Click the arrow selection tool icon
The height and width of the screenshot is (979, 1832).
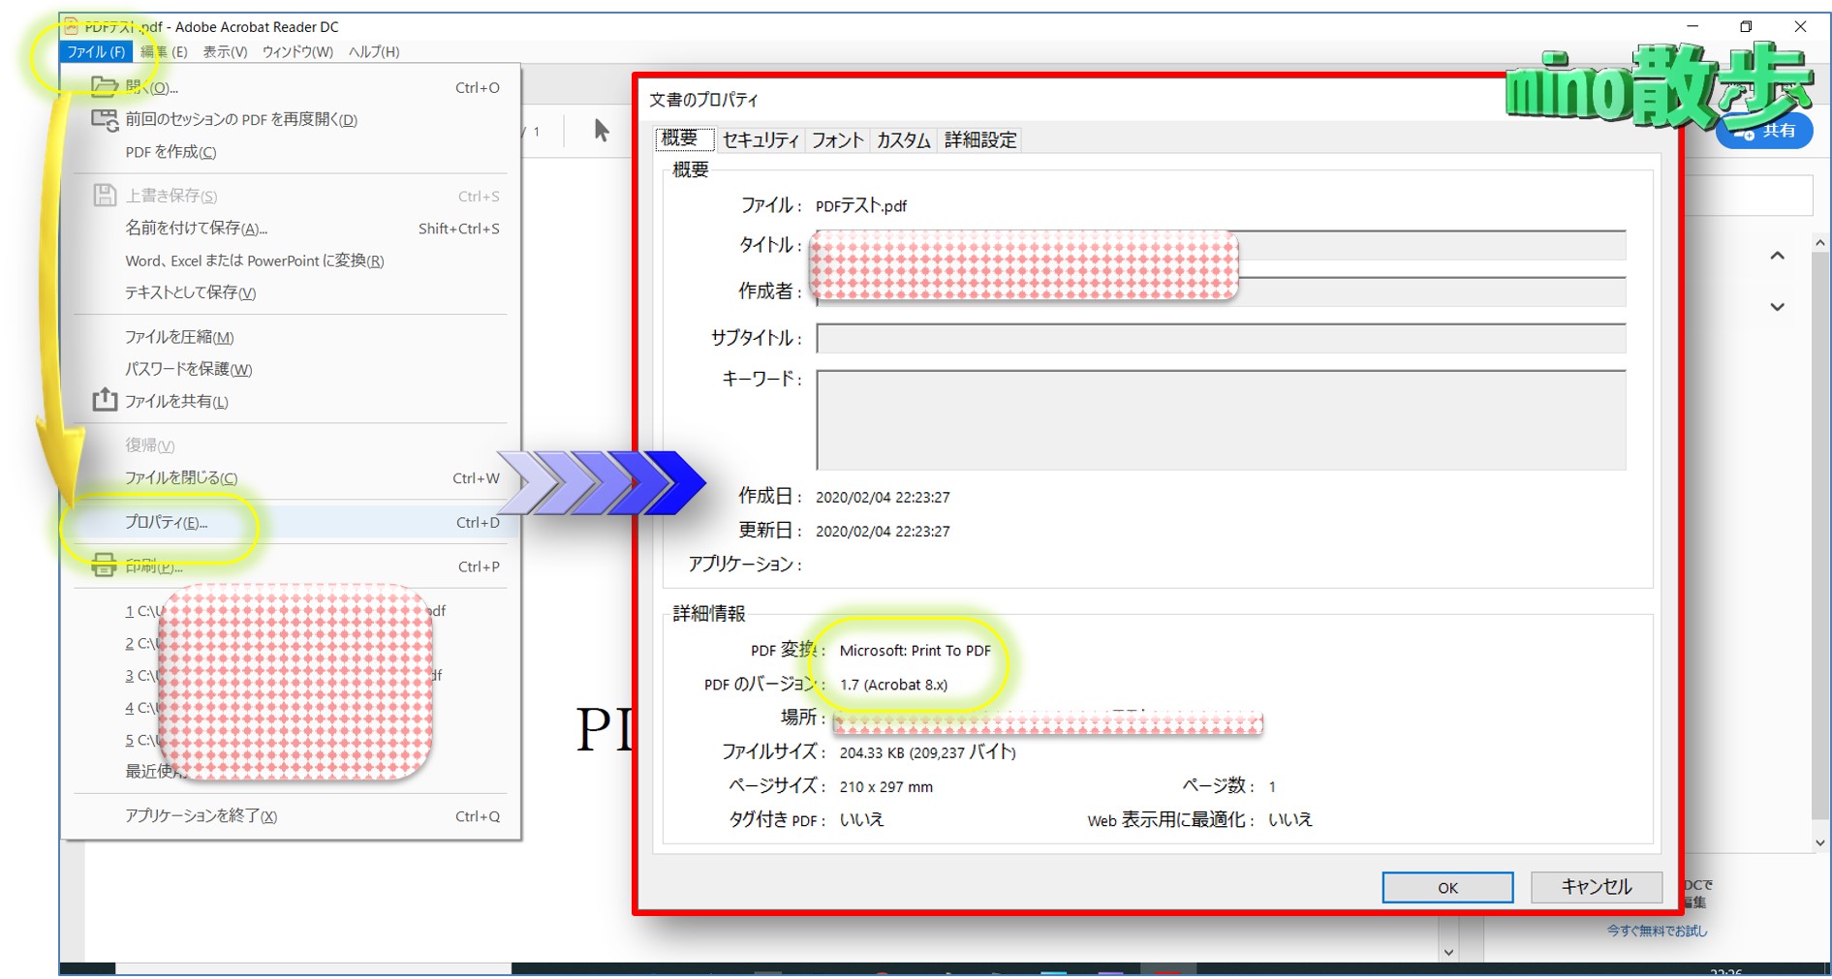point(601,131)
